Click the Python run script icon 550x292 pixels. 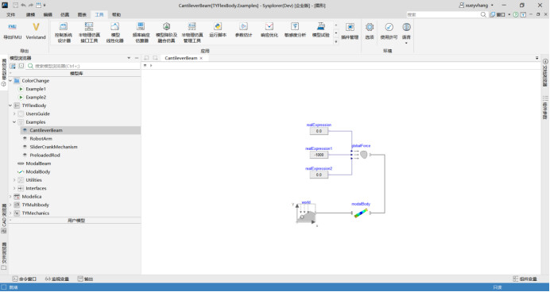tap(218, 27)
